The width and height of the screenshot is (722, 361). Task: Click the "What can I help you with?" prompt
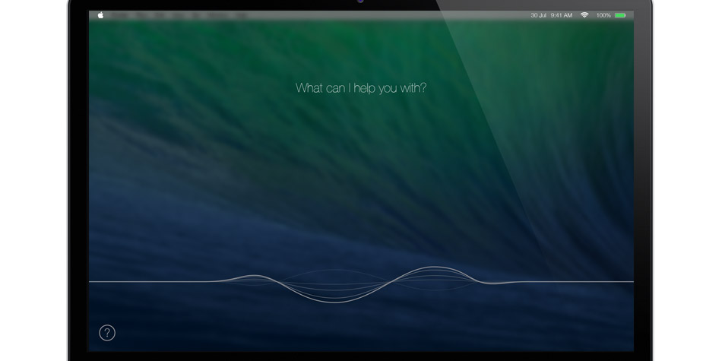tap(361, 88)
